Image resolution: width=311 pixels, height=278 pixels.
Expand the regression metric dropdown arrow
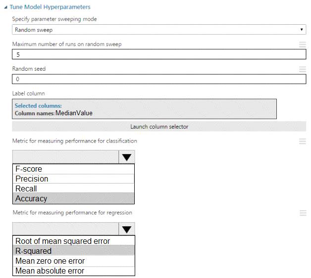[x=127, y=229]
